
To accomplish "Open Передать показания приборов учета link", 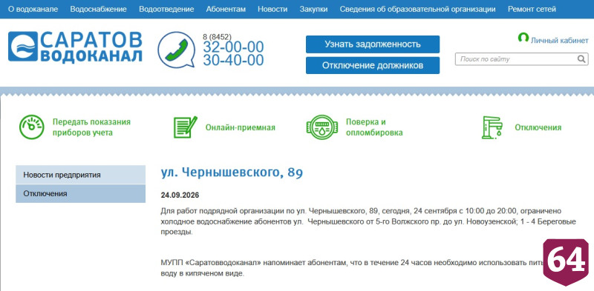I will pyautogui.click(x=91, y=127).
